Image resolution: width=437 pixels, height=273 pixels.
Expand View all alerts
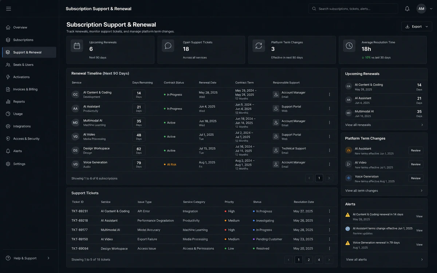click(384, 260)
